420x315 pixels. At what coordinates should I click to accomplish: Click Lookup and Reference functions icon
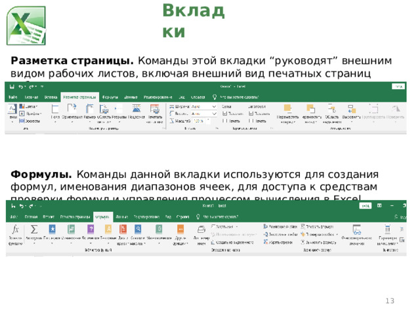tap(138, 229)
